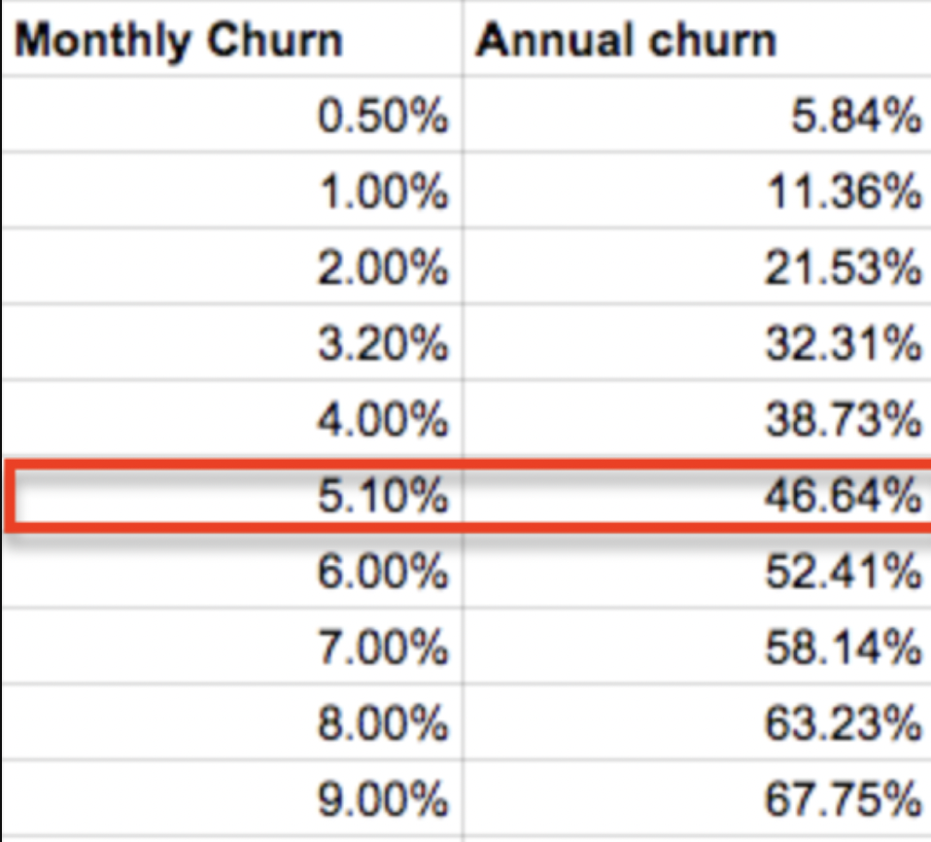Click the 6.00% monthly churn cell

coord(232,571)
